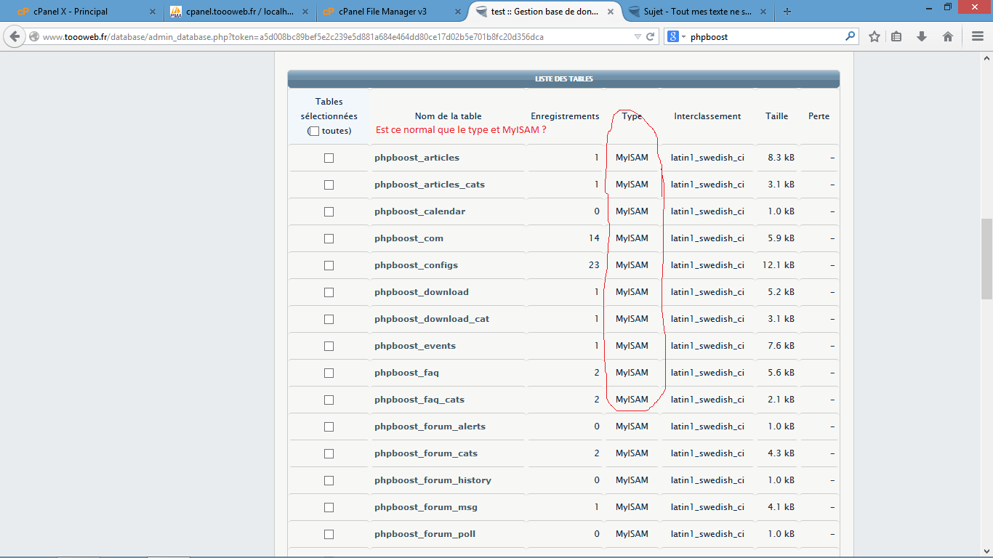Expand the URL bar history dropdown
Viewport: 993px width, 558px height.
click(x=638, y=36)
